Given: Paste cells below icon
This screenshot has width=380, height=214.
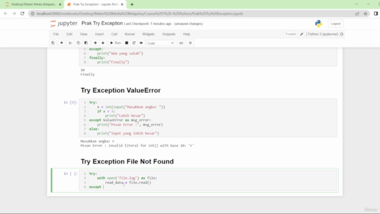Looking at the screenshot, I should pyautogui.click(x=86, y=43).
